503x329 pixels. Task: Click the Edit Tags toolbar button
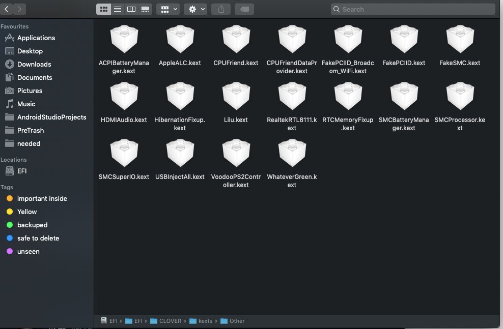coord(244,9)
